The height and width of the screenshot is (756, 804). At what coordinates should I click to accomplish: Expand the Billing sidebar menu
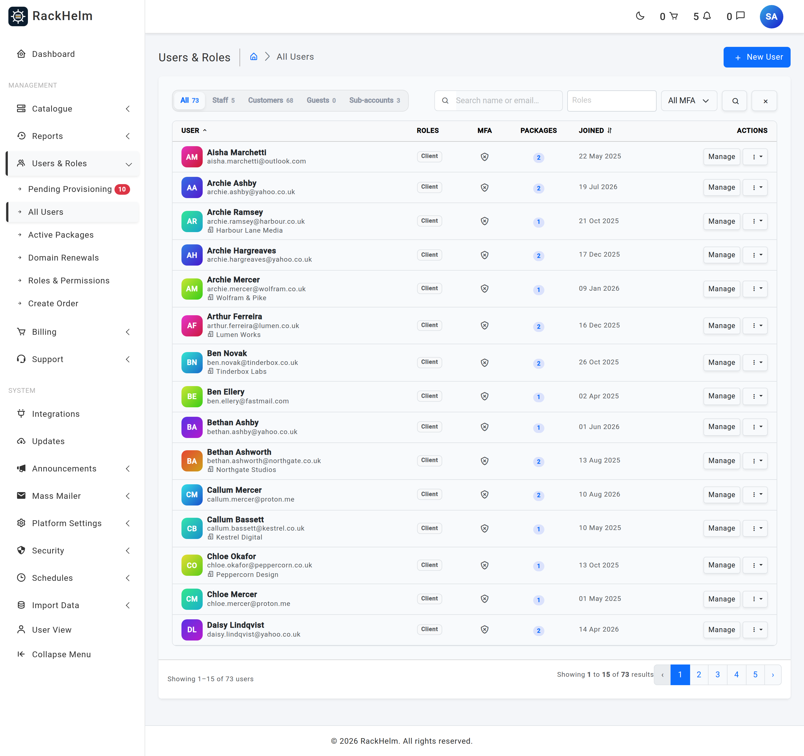[73, 332]
